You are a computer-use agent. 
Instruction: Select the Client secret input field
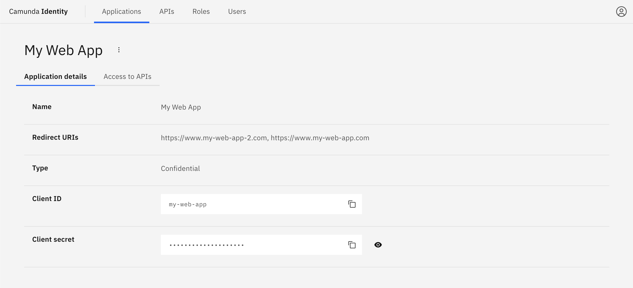(x=251, y=245)
